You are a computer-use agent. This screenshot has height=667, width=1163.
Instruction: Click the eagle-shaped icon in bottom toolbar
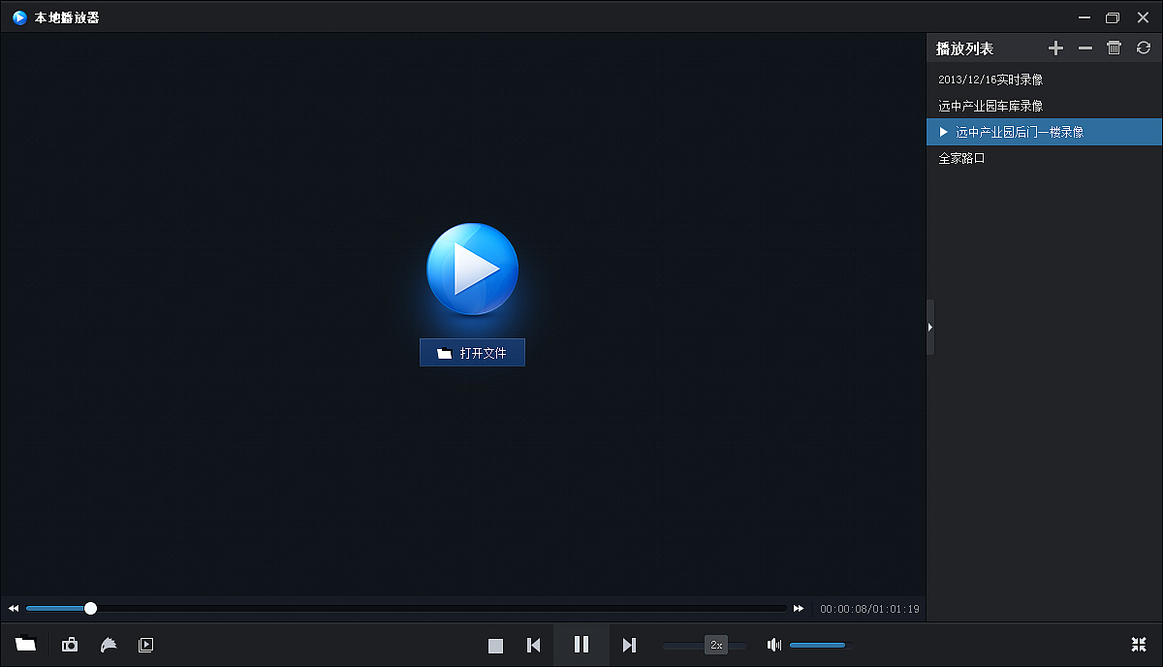coord(109,645)
